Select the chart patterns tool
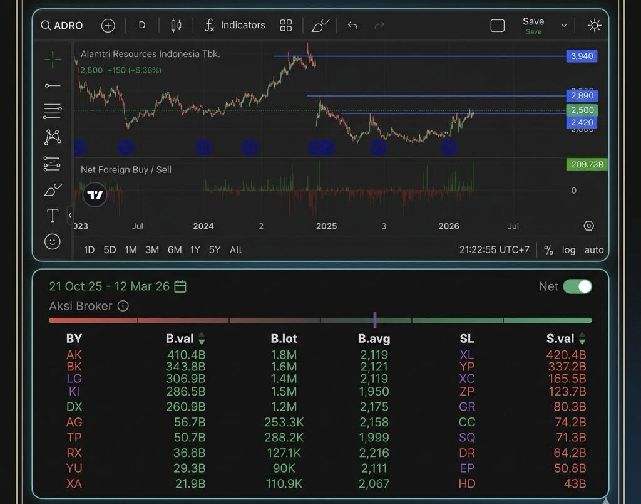 (x=53, y=137)
